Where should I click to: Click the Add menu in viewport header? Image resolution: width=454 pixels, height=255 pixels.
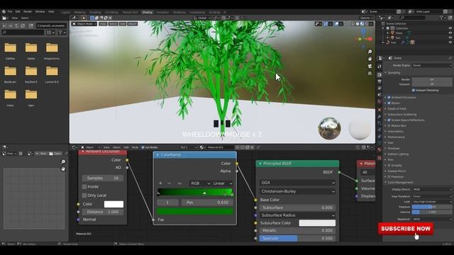pos(123,23)
